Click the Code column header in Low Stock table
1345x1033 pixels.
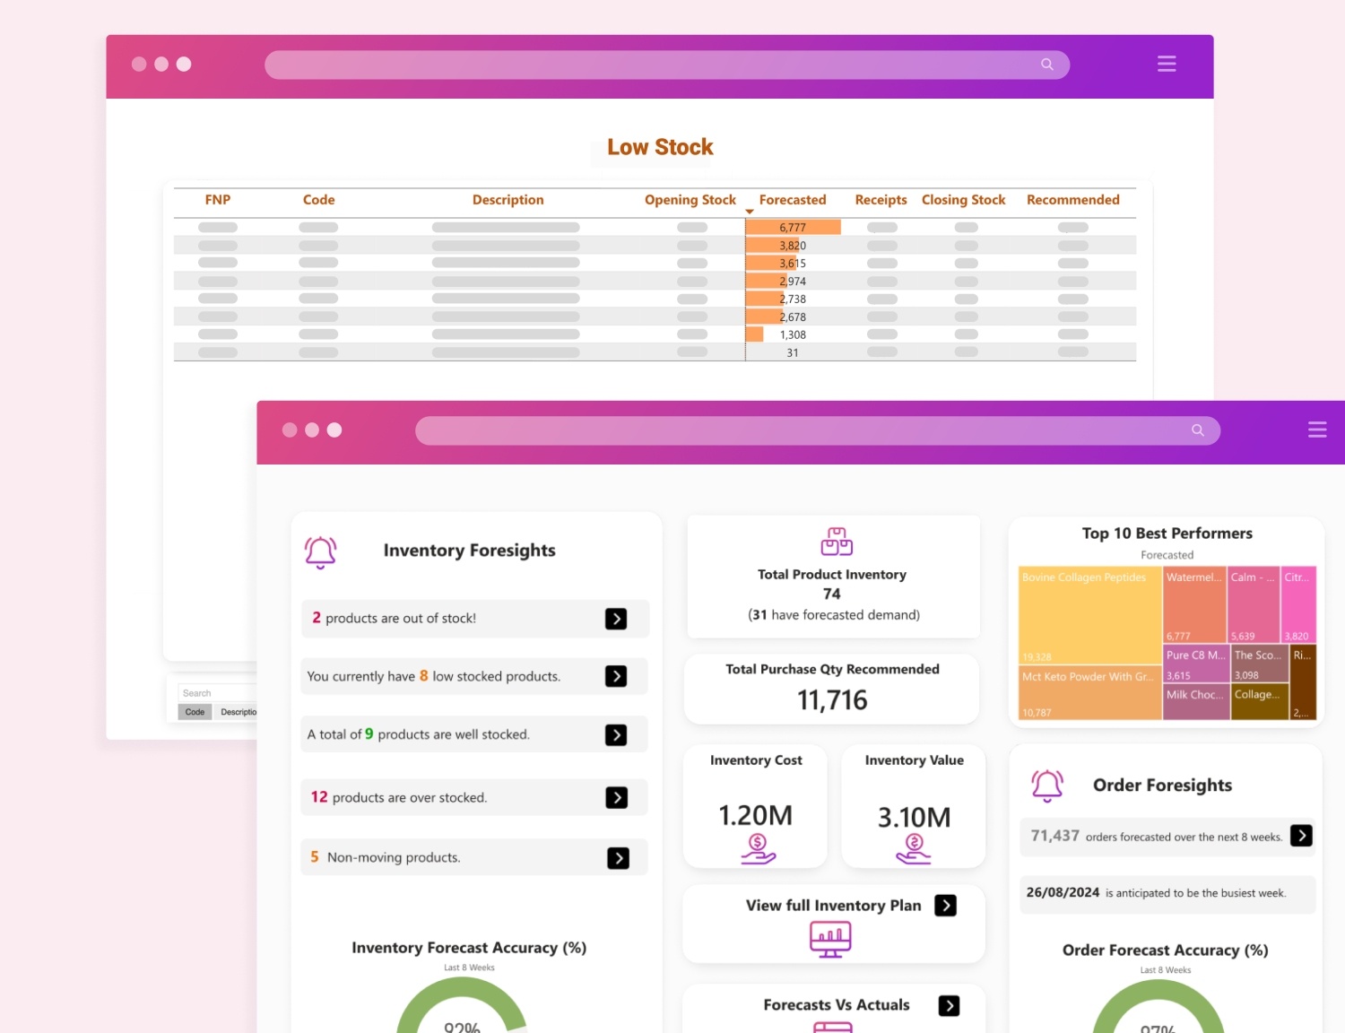pyautogui.click(x=318, y=200)
